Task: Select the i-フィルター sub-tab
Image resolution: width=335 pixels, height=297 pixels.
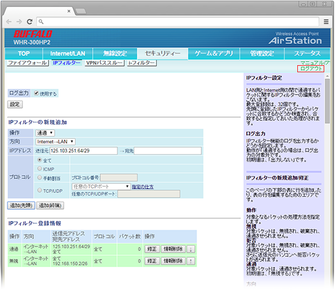Action: (142, 63)
